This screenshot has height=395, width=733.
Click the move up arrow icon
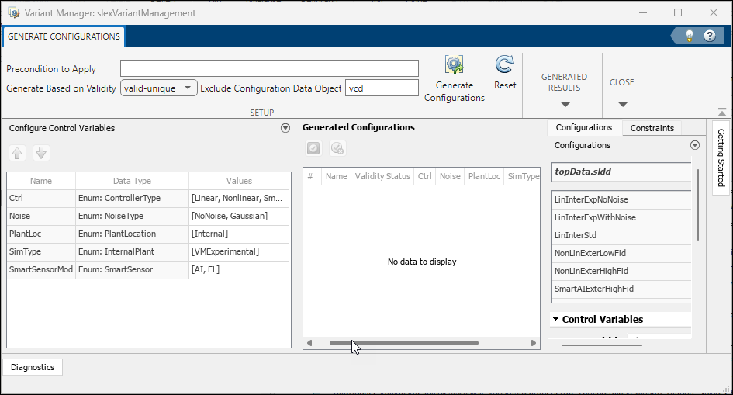19,153
